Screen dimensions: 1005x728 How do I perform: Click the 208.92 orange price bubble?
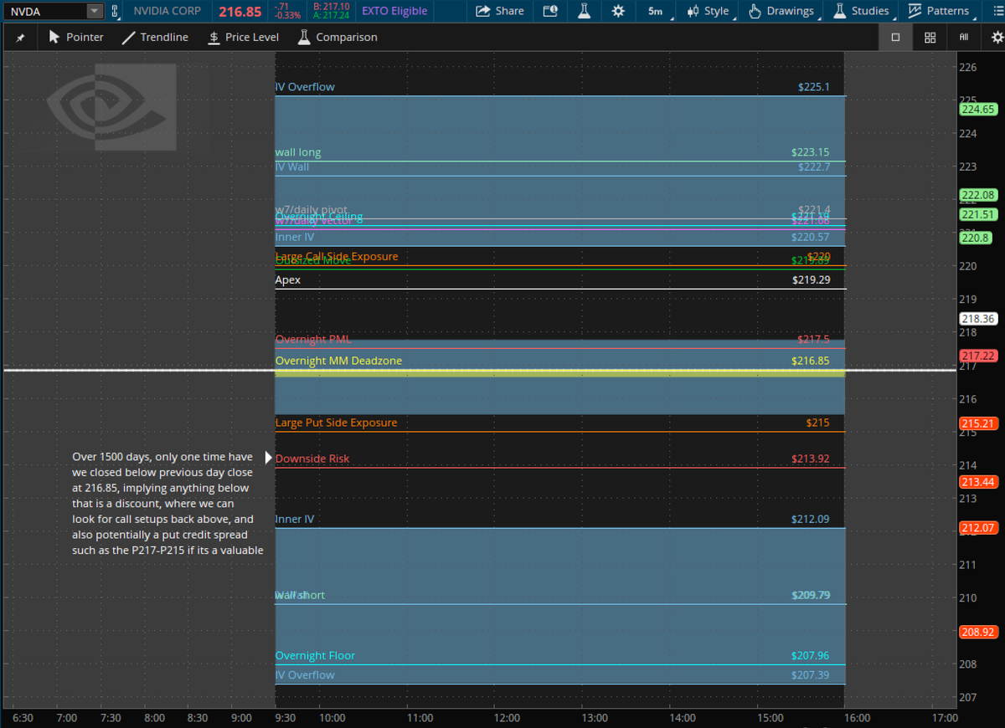pyautogui.click(x=977, y=632)
